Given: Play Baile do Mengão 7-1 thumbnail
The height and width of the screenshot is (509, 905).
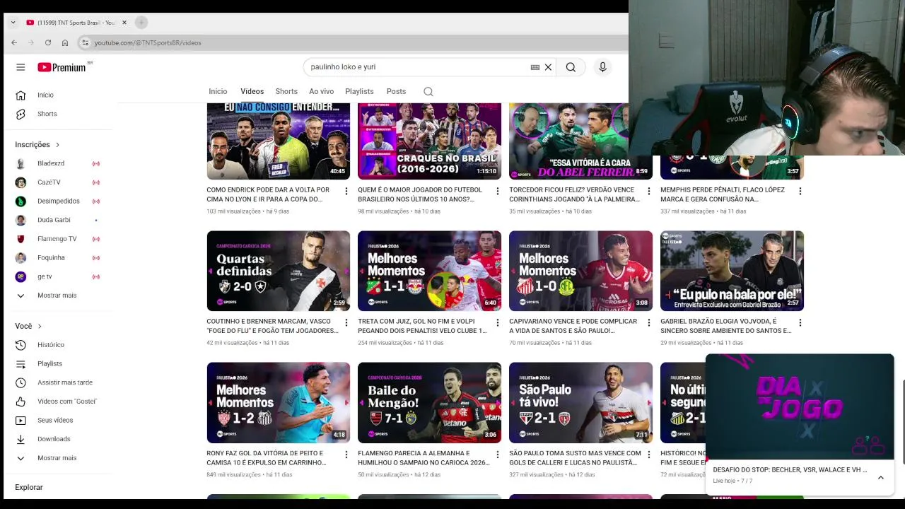Looking at the screenshot, I should pyautogui.click(x=429, y=403).
